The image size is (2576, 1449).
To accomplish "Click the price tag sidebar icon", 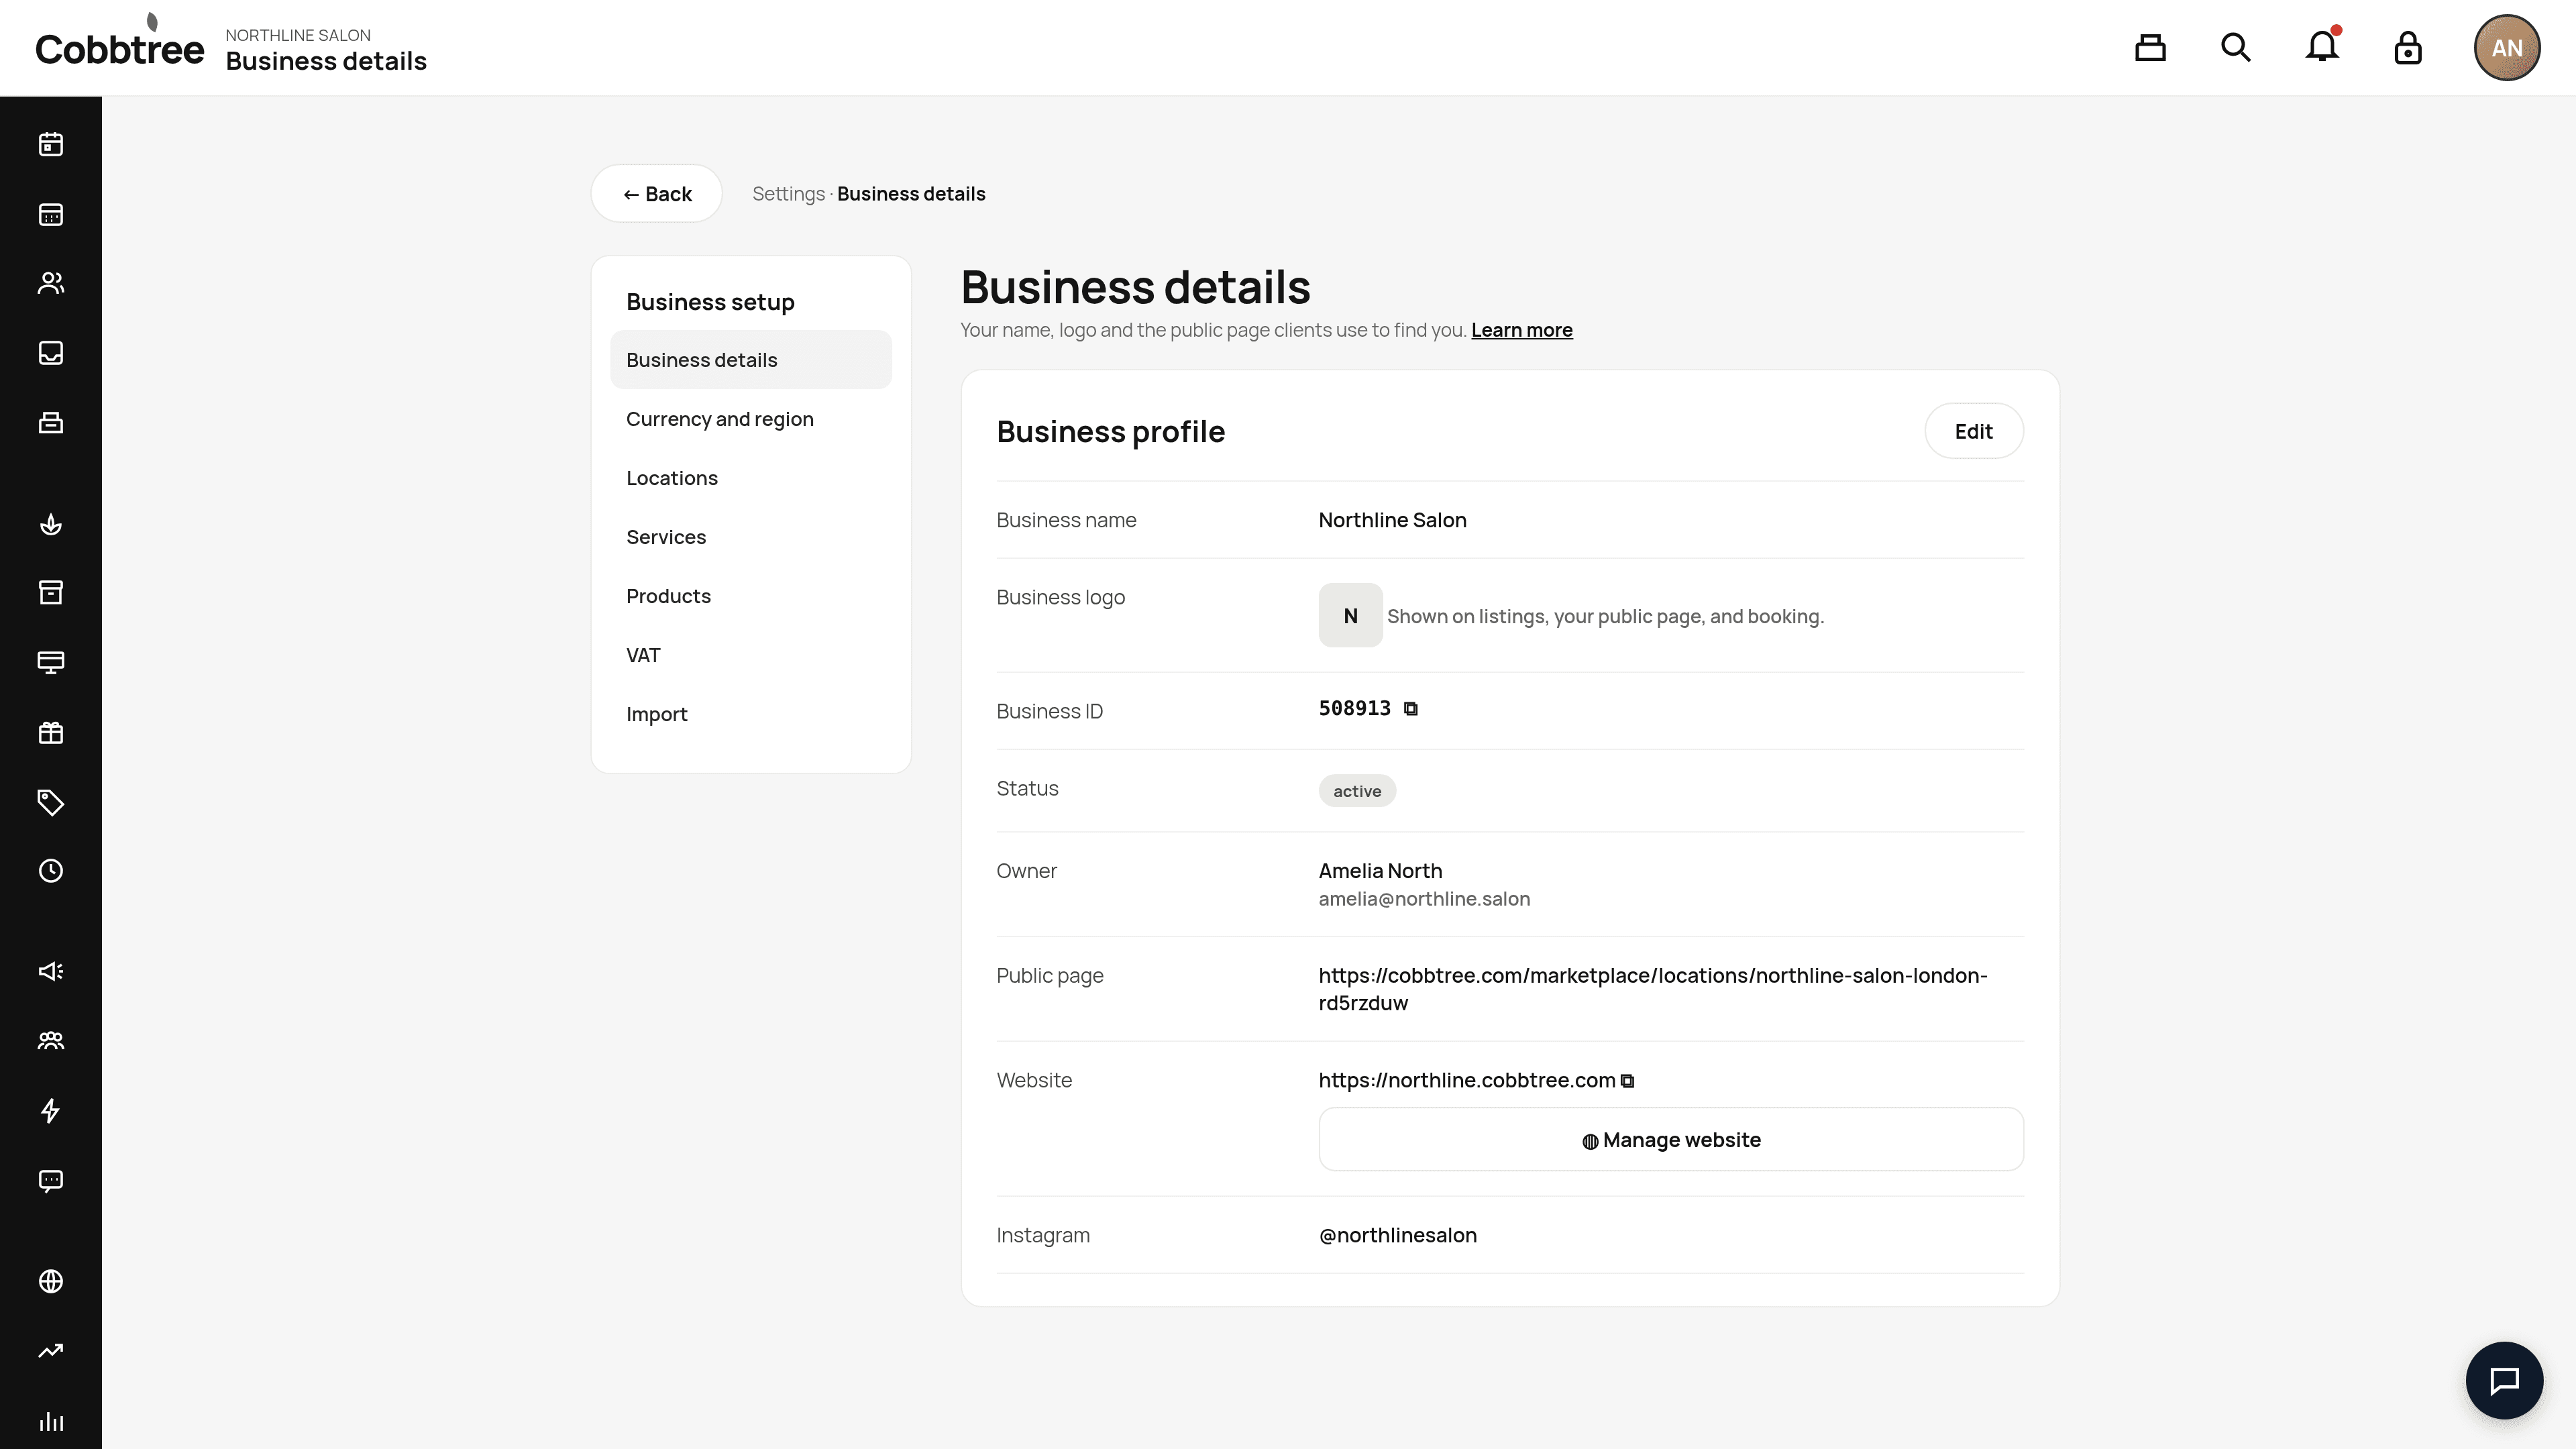I will [51, 802].
